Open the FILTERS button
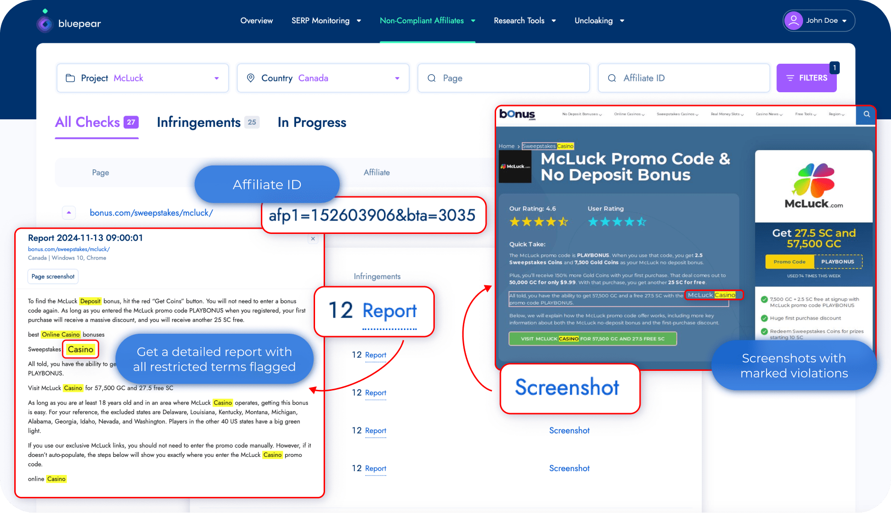This screenshot has width=891, height=513. [806, 78]
